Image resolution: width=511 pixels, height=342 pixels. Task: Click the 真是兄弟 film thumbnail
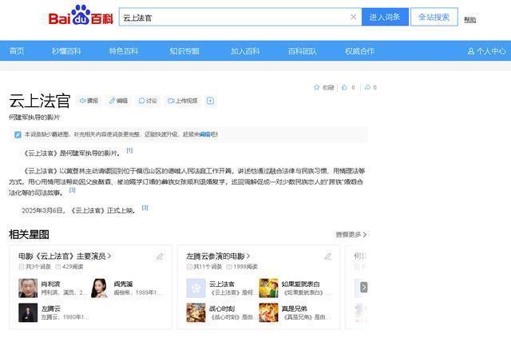pyautogui.click(x=268, y=312)
